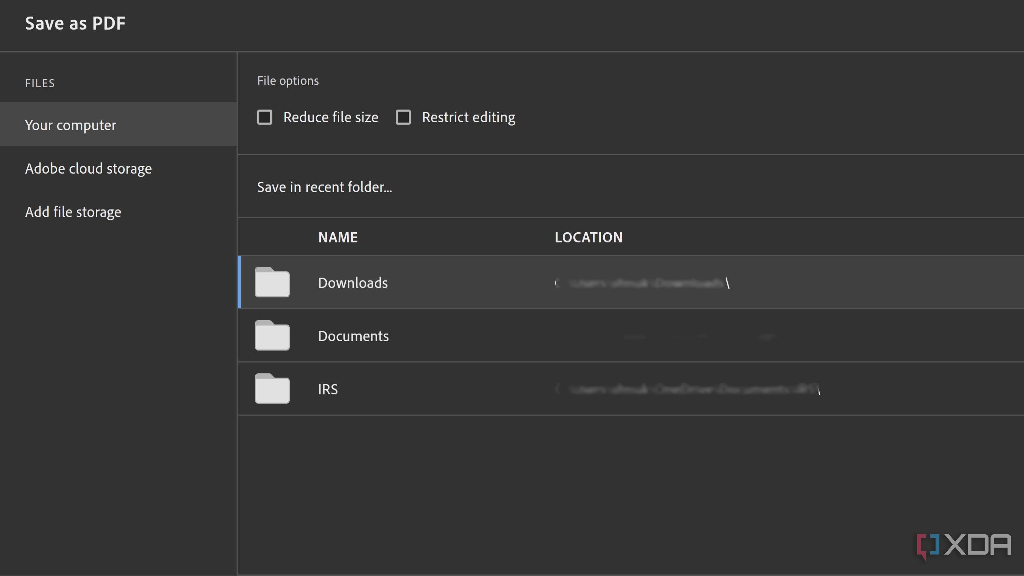The width and height of the screenshot is (1024, 576).
Task: Click the Restrict editing label
Action: pyautogui.click(x=469, y=117)
